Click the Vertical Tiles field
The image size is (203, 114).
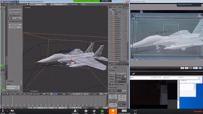click(15, 27)
